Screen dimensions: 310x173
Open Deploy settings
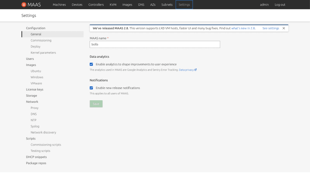pyautogui.click(x=35, y=46)
